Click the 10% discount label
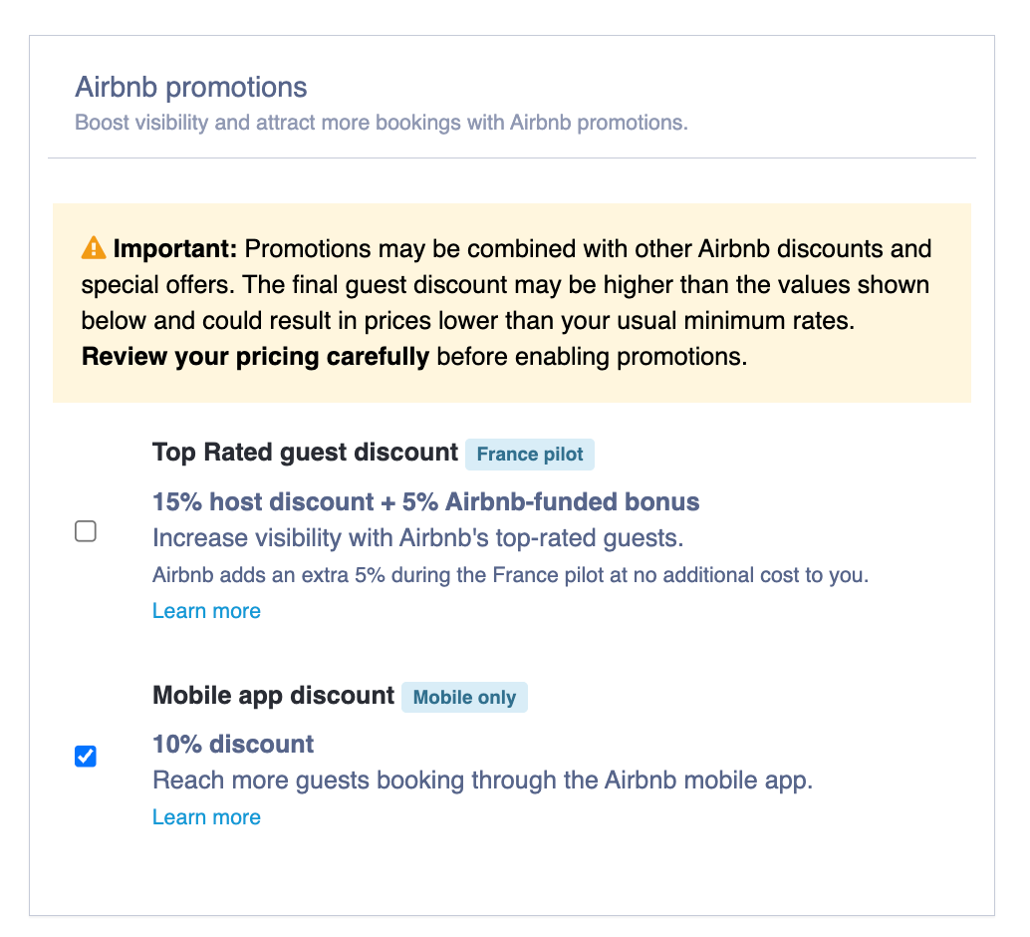This screenshot has height=937, width=1030. pyautogui.click(x=233, y=745)
